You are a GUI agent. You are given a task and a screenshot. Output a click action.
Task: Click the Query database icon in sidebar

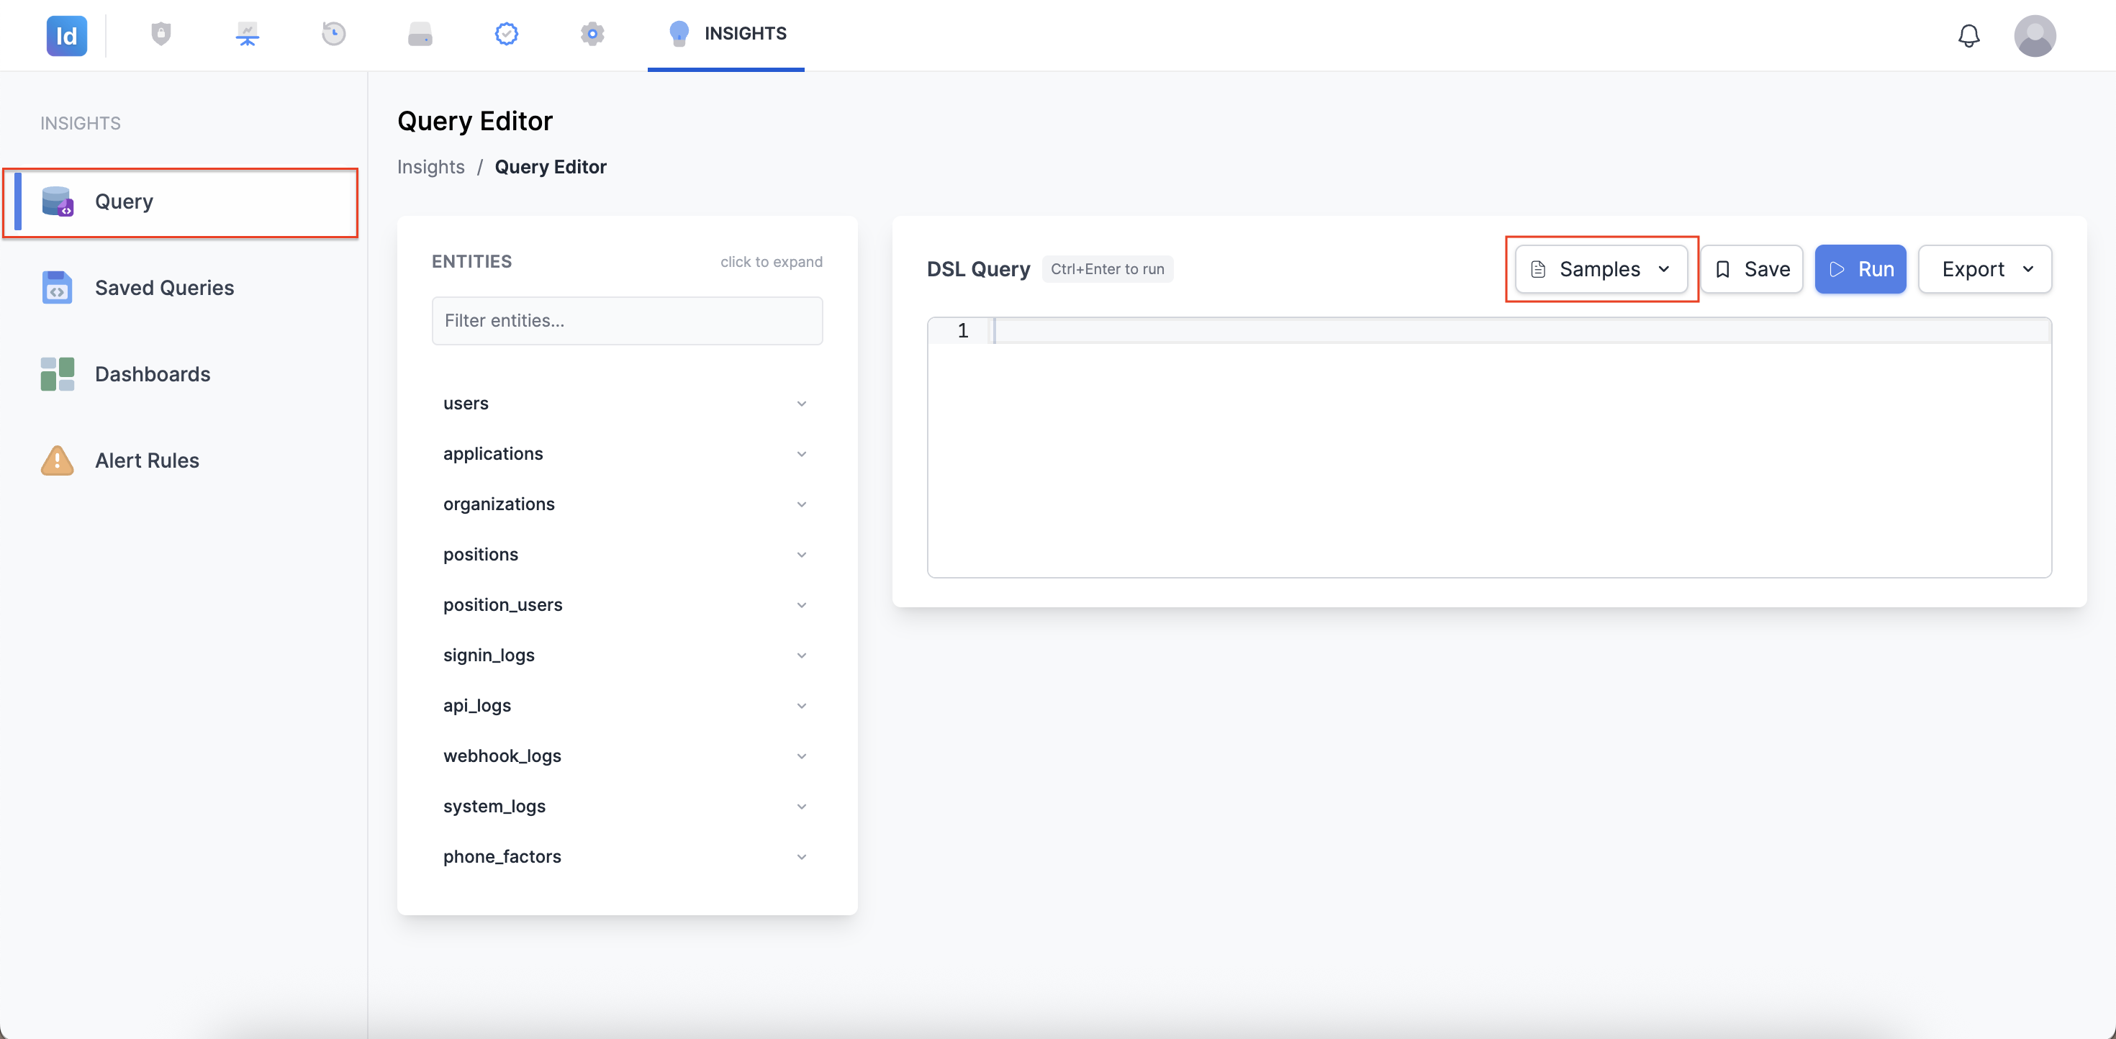tap(58, 201)
